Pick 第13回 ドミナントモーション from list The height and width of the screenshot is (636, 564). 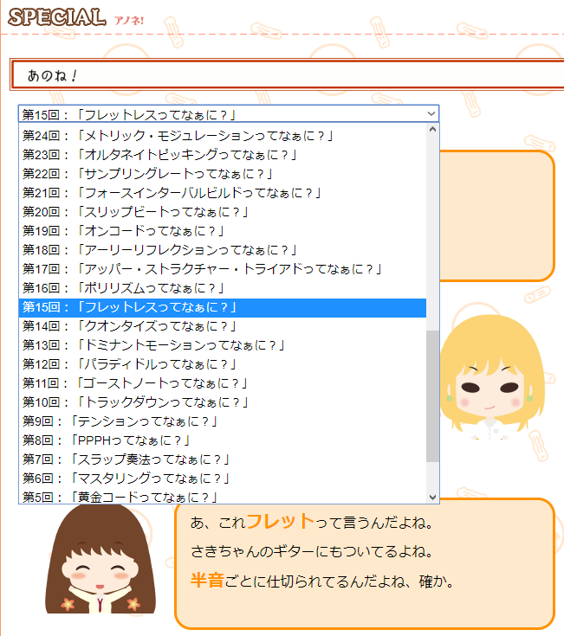(x=223, y=345)
